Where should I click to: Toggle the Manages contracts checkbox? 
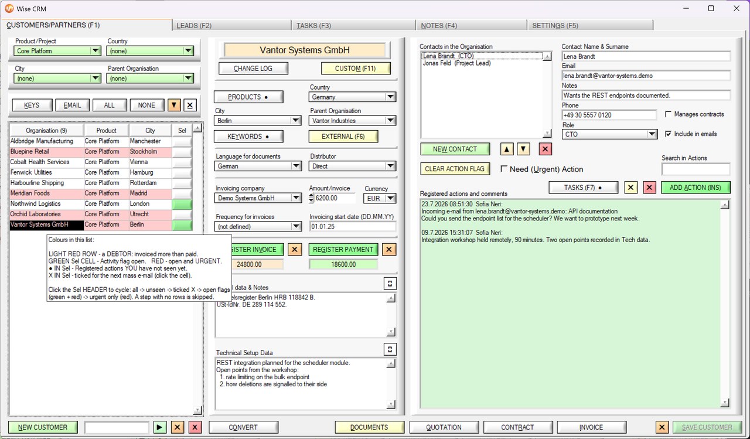(x=669, y=114)
